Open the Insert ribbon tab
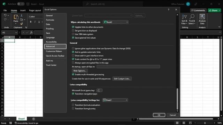223x125 pixels. [23, 10]
